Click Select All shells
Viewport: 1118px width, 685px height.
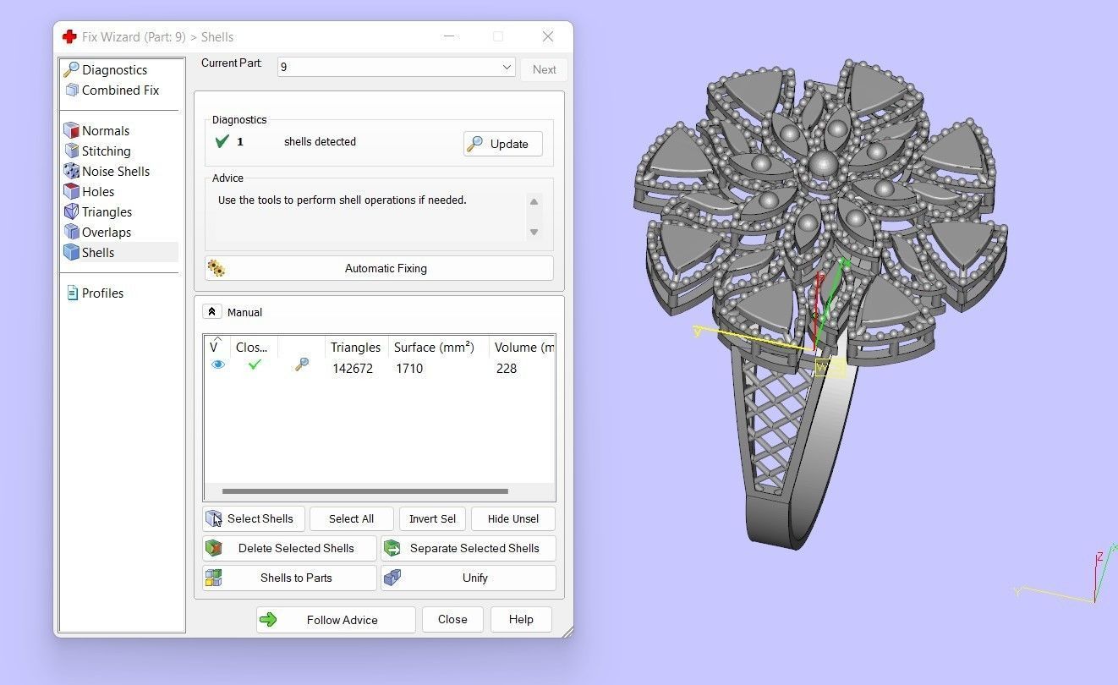pyautogui.click(x=351, y=518)
